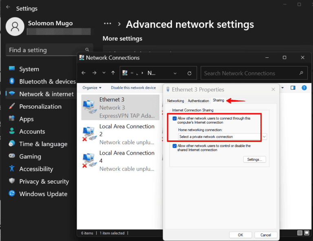Uncheck allow users to control shared connection
This screenshot has width=313, height=241.
(x=175, y=146)
